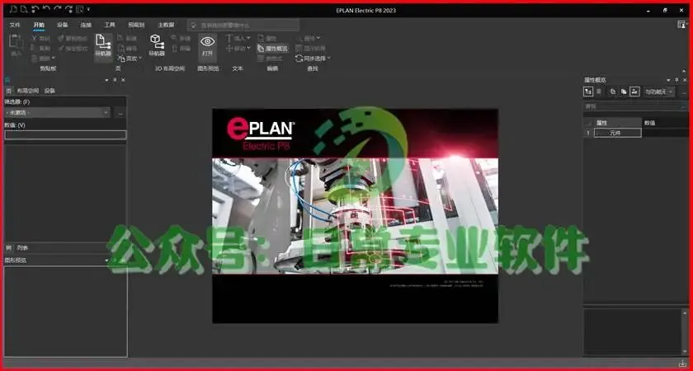The image size is (693, 371).
Task: Click the ribbon search box
Action: coord(243,26)
